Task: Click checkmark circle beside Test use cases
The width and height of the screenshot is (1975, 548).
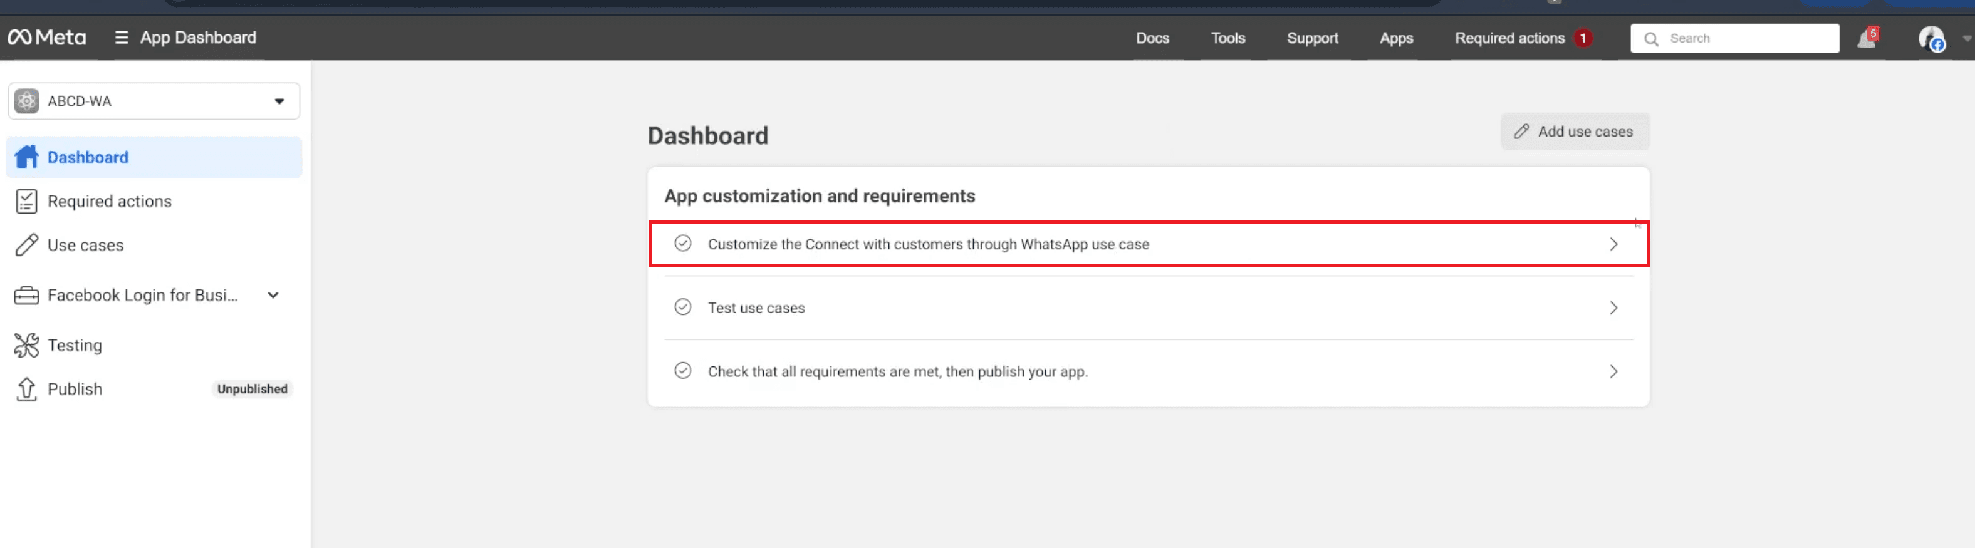Action: pos(682,308)
